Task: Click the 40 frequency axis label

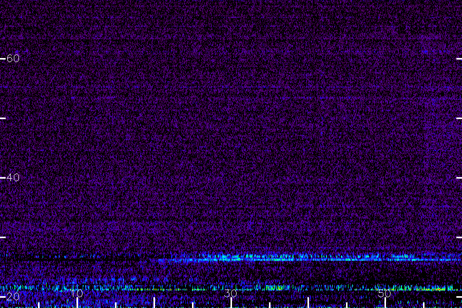Action: (x=13, y=178)
